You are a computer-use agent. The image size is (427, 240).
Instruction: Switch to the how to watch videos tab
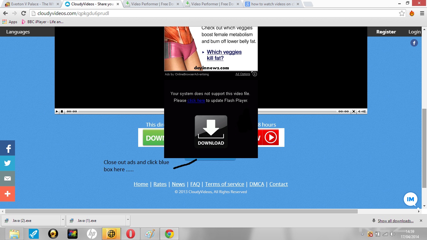point(272,4)
